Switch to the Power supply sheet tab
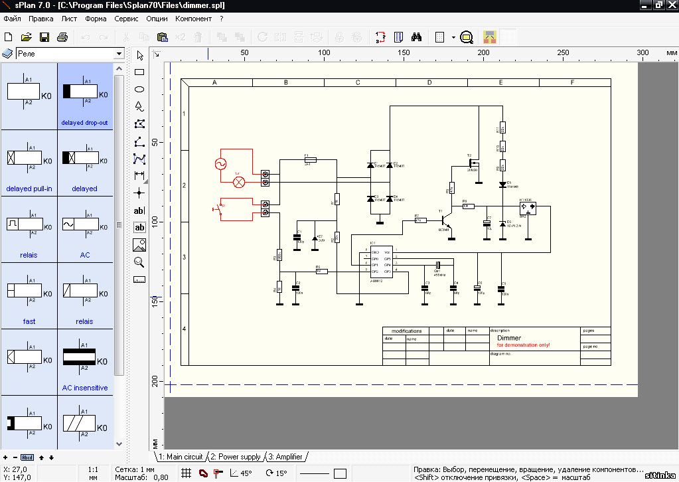Image resolution: width=679 pixels, height=482 pixels. 236,457
